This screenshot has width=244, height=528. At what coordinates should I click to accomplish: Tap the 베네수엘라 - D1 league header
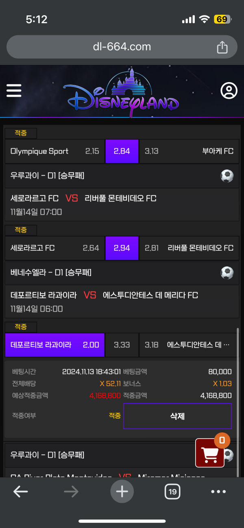pos(122,273)
